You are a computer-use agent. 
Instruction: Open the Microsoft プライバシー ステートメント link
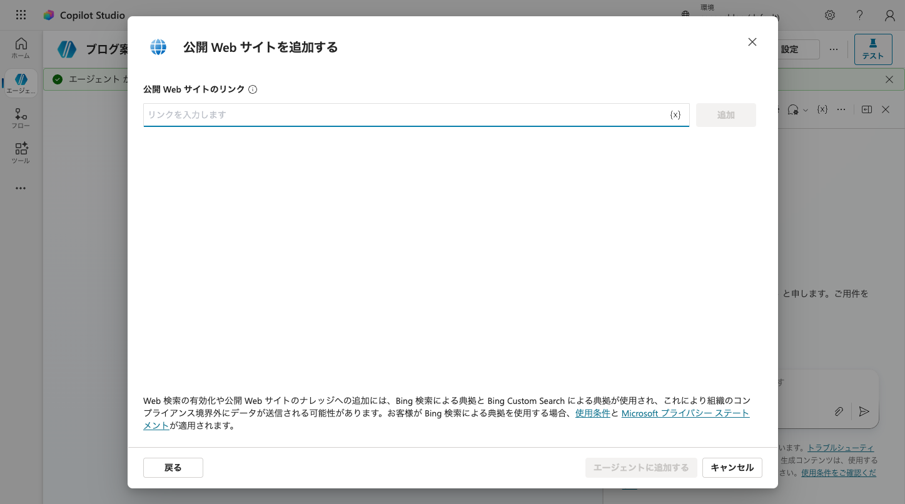pyautogui.click(x=685, y=413)
